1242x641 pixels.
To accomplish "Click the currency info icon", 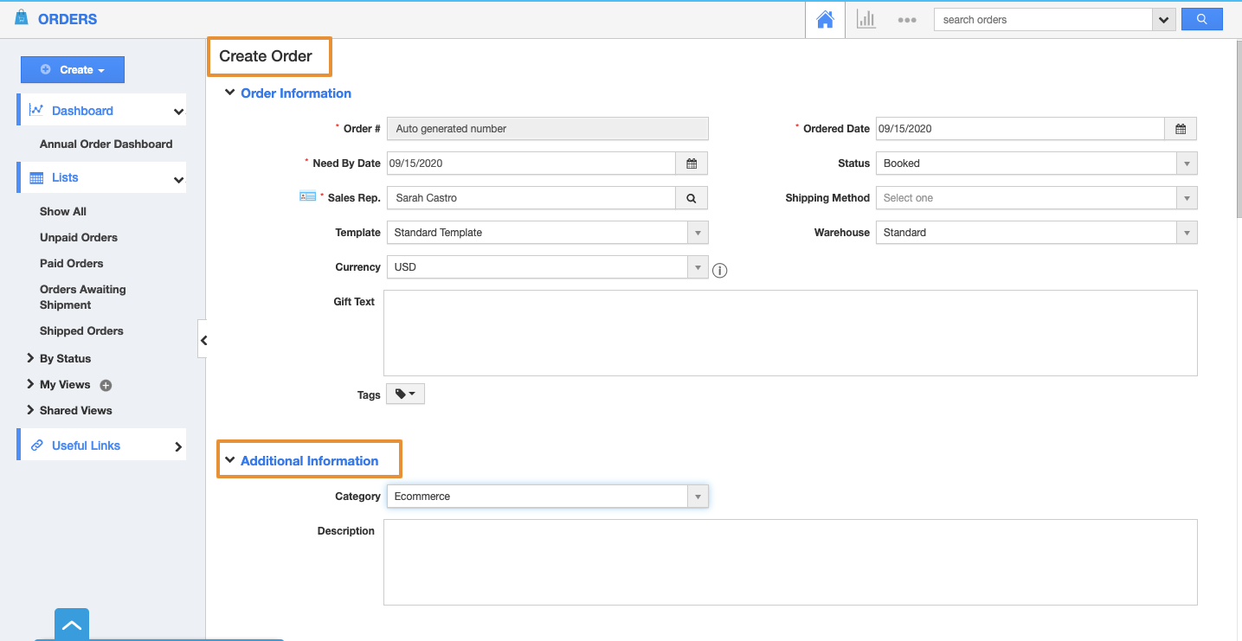I will point(719,271).
